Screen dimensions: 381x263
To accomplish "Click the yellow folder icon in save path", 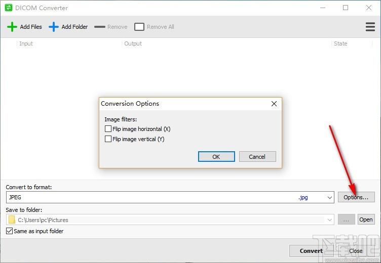I will (x=12, y=220).
